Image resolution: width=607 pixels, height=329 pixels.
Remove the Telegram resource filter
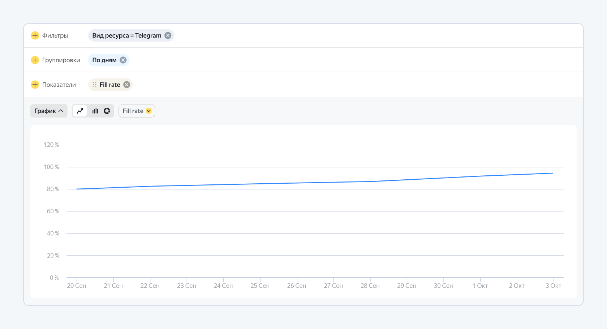point(168,35)
